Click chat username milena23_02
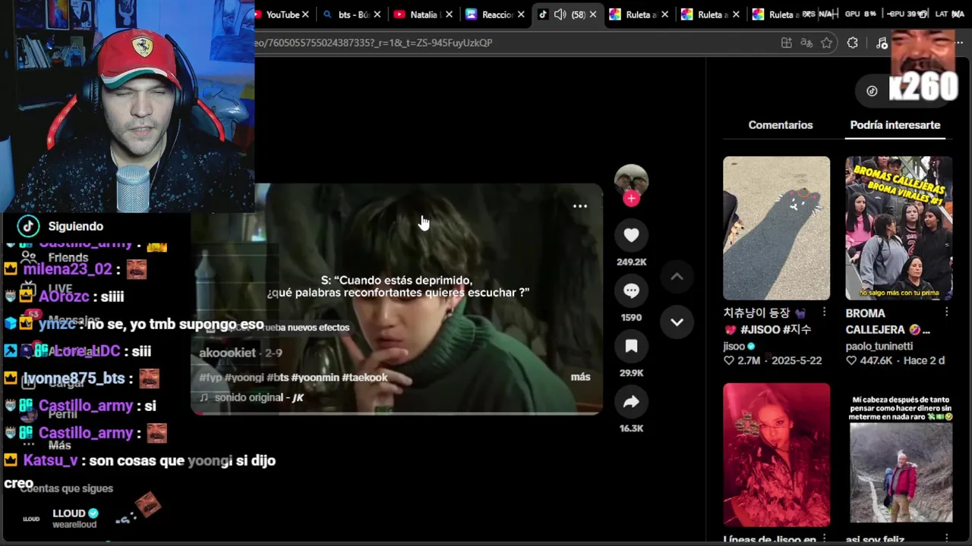The image size is (972, 546). pyautogui.click(x=68, y=269)
